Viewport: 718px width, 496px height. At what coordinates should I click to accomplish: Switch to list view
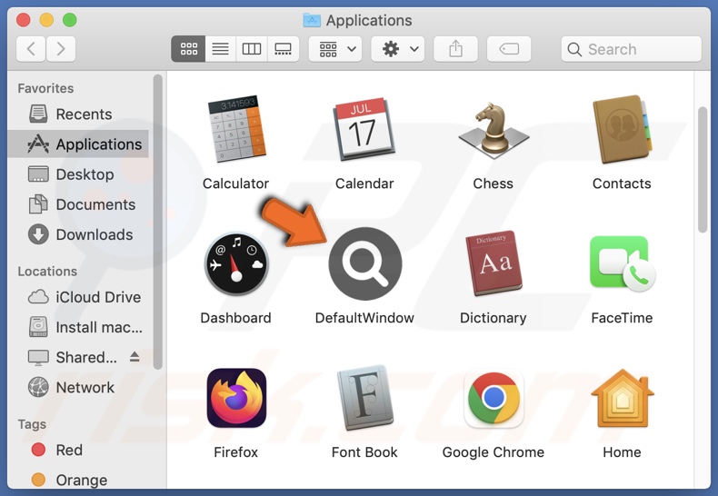tap(220, 48)
